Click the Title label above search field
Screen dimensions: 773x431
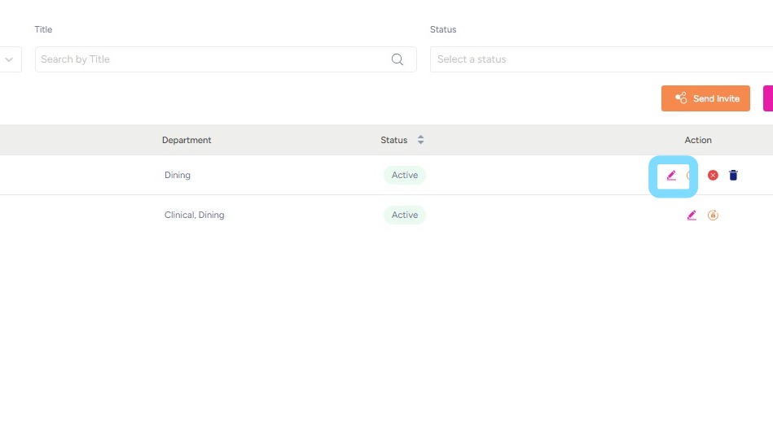(x=43, y=29)
